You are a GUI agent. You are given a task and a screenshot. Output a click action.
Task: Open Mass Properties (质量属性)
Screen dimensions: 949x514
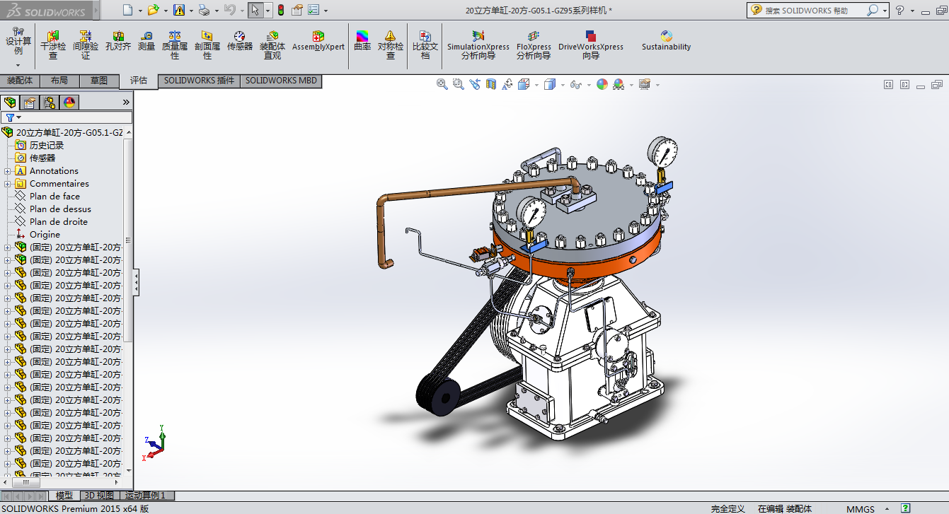pos(175,45)
